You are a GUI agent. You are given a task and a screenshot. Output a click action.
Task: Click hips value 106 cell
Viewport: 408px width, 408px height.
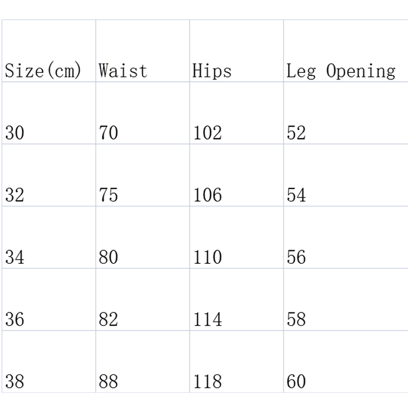click(208, 195)
